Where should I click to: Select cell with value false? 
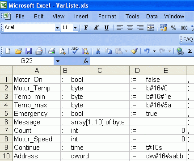point(165,80)
